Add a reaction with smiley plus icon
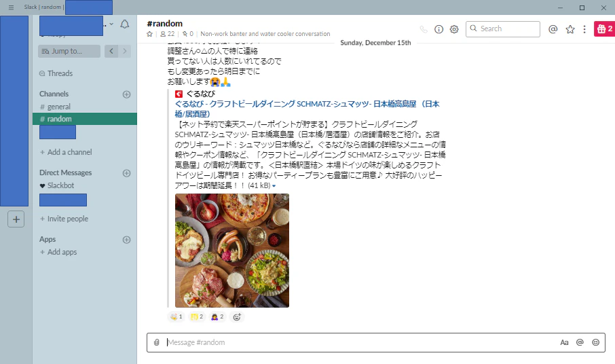Viewport: 615px width, 364px height. point(237,317)
